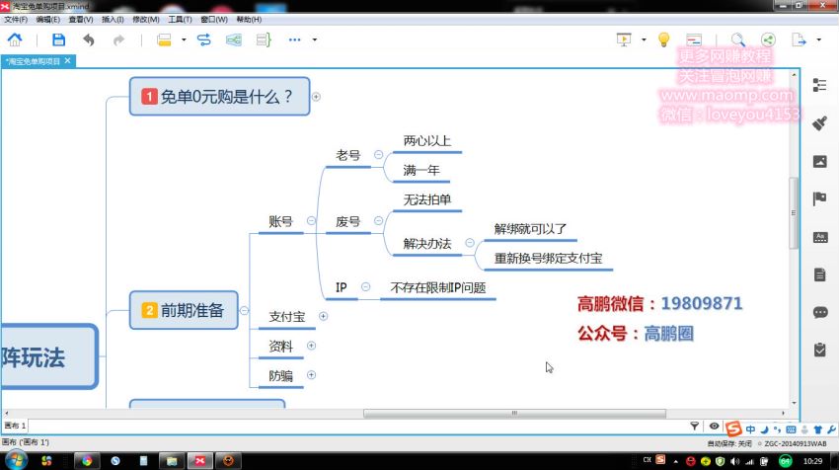Screen dimensions: 839x470
Task: Open the Format brush panel
Action: (819, 123)
